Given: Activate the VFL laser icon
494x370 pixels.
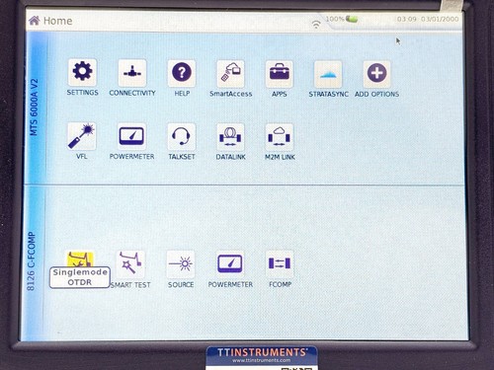Looking at the screenshot, I should click(x=82, y=136).
